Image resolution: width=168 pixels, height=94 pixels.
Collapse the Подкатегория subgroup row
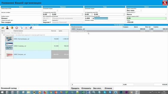pyautogui.click(x=4, y=35)
